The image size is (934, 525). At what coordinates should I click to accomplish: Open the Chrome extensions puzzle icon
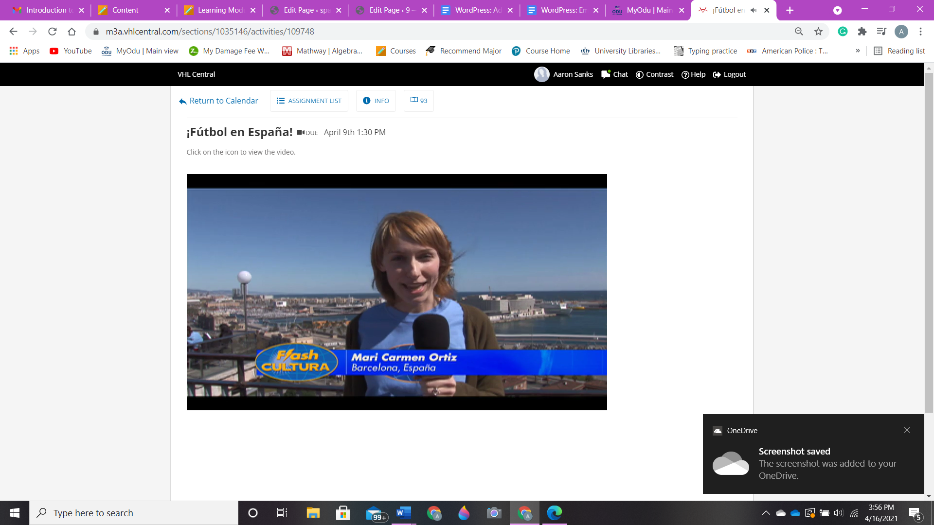pos(862,32)
